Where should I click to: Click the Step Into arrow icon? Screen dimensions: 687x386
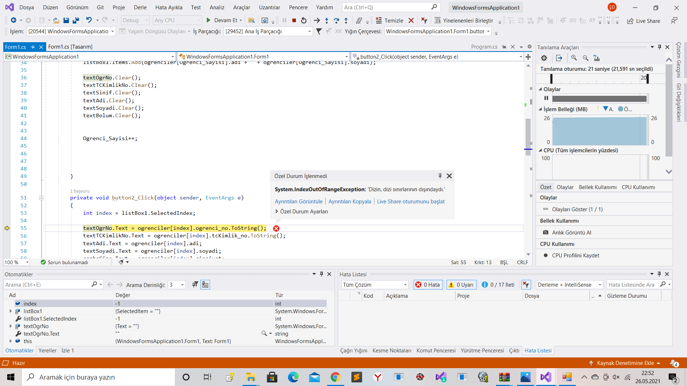(326, 21)
